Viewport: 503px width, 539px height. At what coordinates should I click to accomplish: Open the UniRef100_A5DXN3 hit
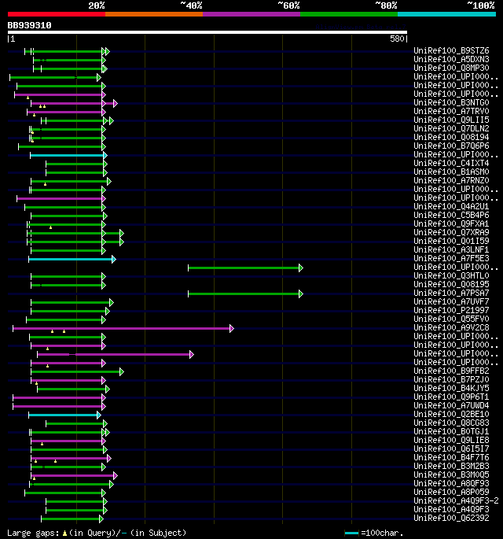pyautogui.click(x=451, y=60)
